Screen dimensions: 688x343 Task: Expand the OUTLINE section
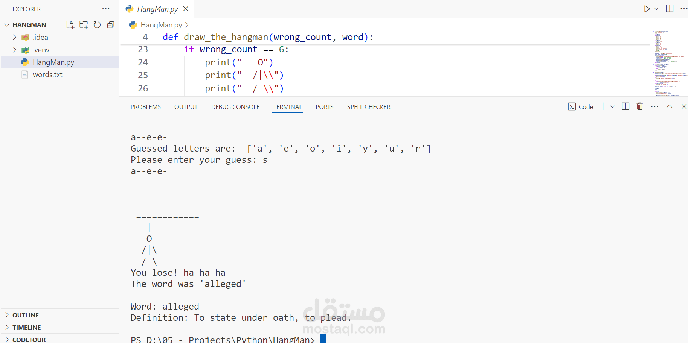7,315
